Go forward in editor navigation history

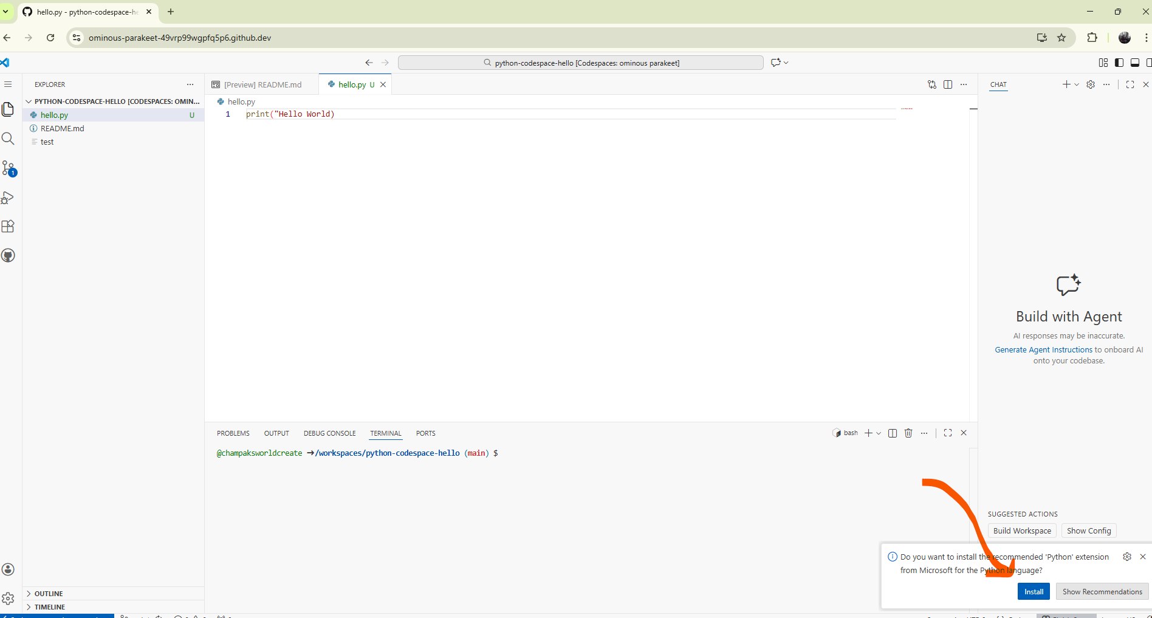pyautogui.click(x=385, y=63)
